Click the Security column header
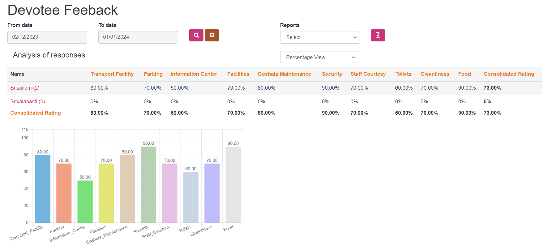 (332, 74)
